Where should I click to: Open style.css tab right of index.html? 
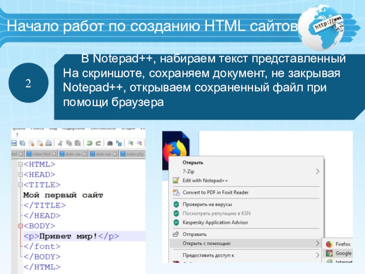[73, 154]
